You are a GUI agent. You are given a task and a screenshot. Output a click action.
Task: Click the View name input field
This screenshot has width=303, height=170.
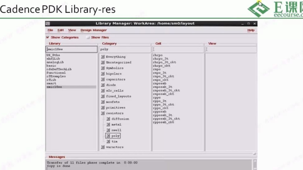(x=231, y=49)
